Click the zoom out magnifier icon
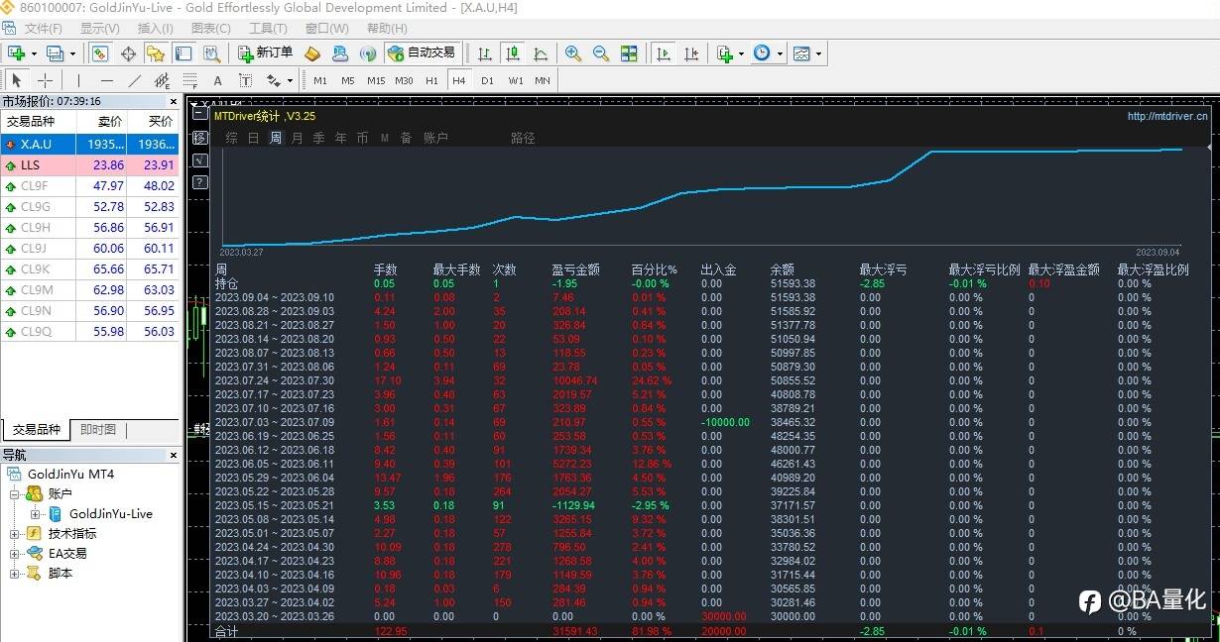 coord(600,53)
